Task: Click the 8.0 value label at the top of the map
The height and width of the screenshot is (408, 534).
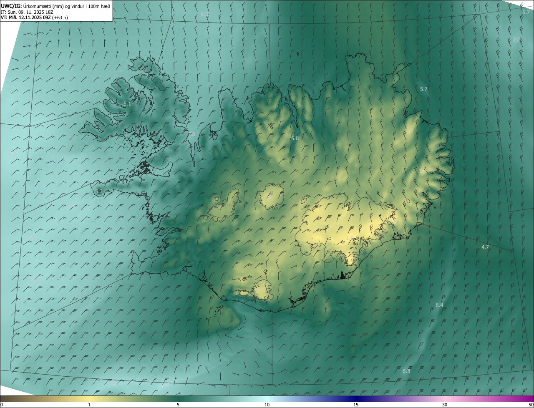Action: pyautogui.click(x=204, y=15)
